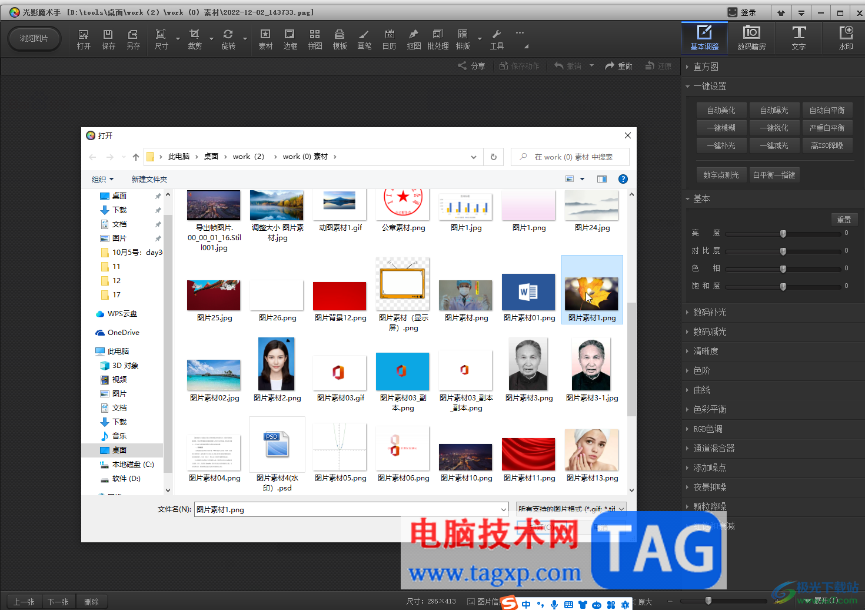
Task: Open the file type filter dropdown
Action: click(x=571, y=509)
